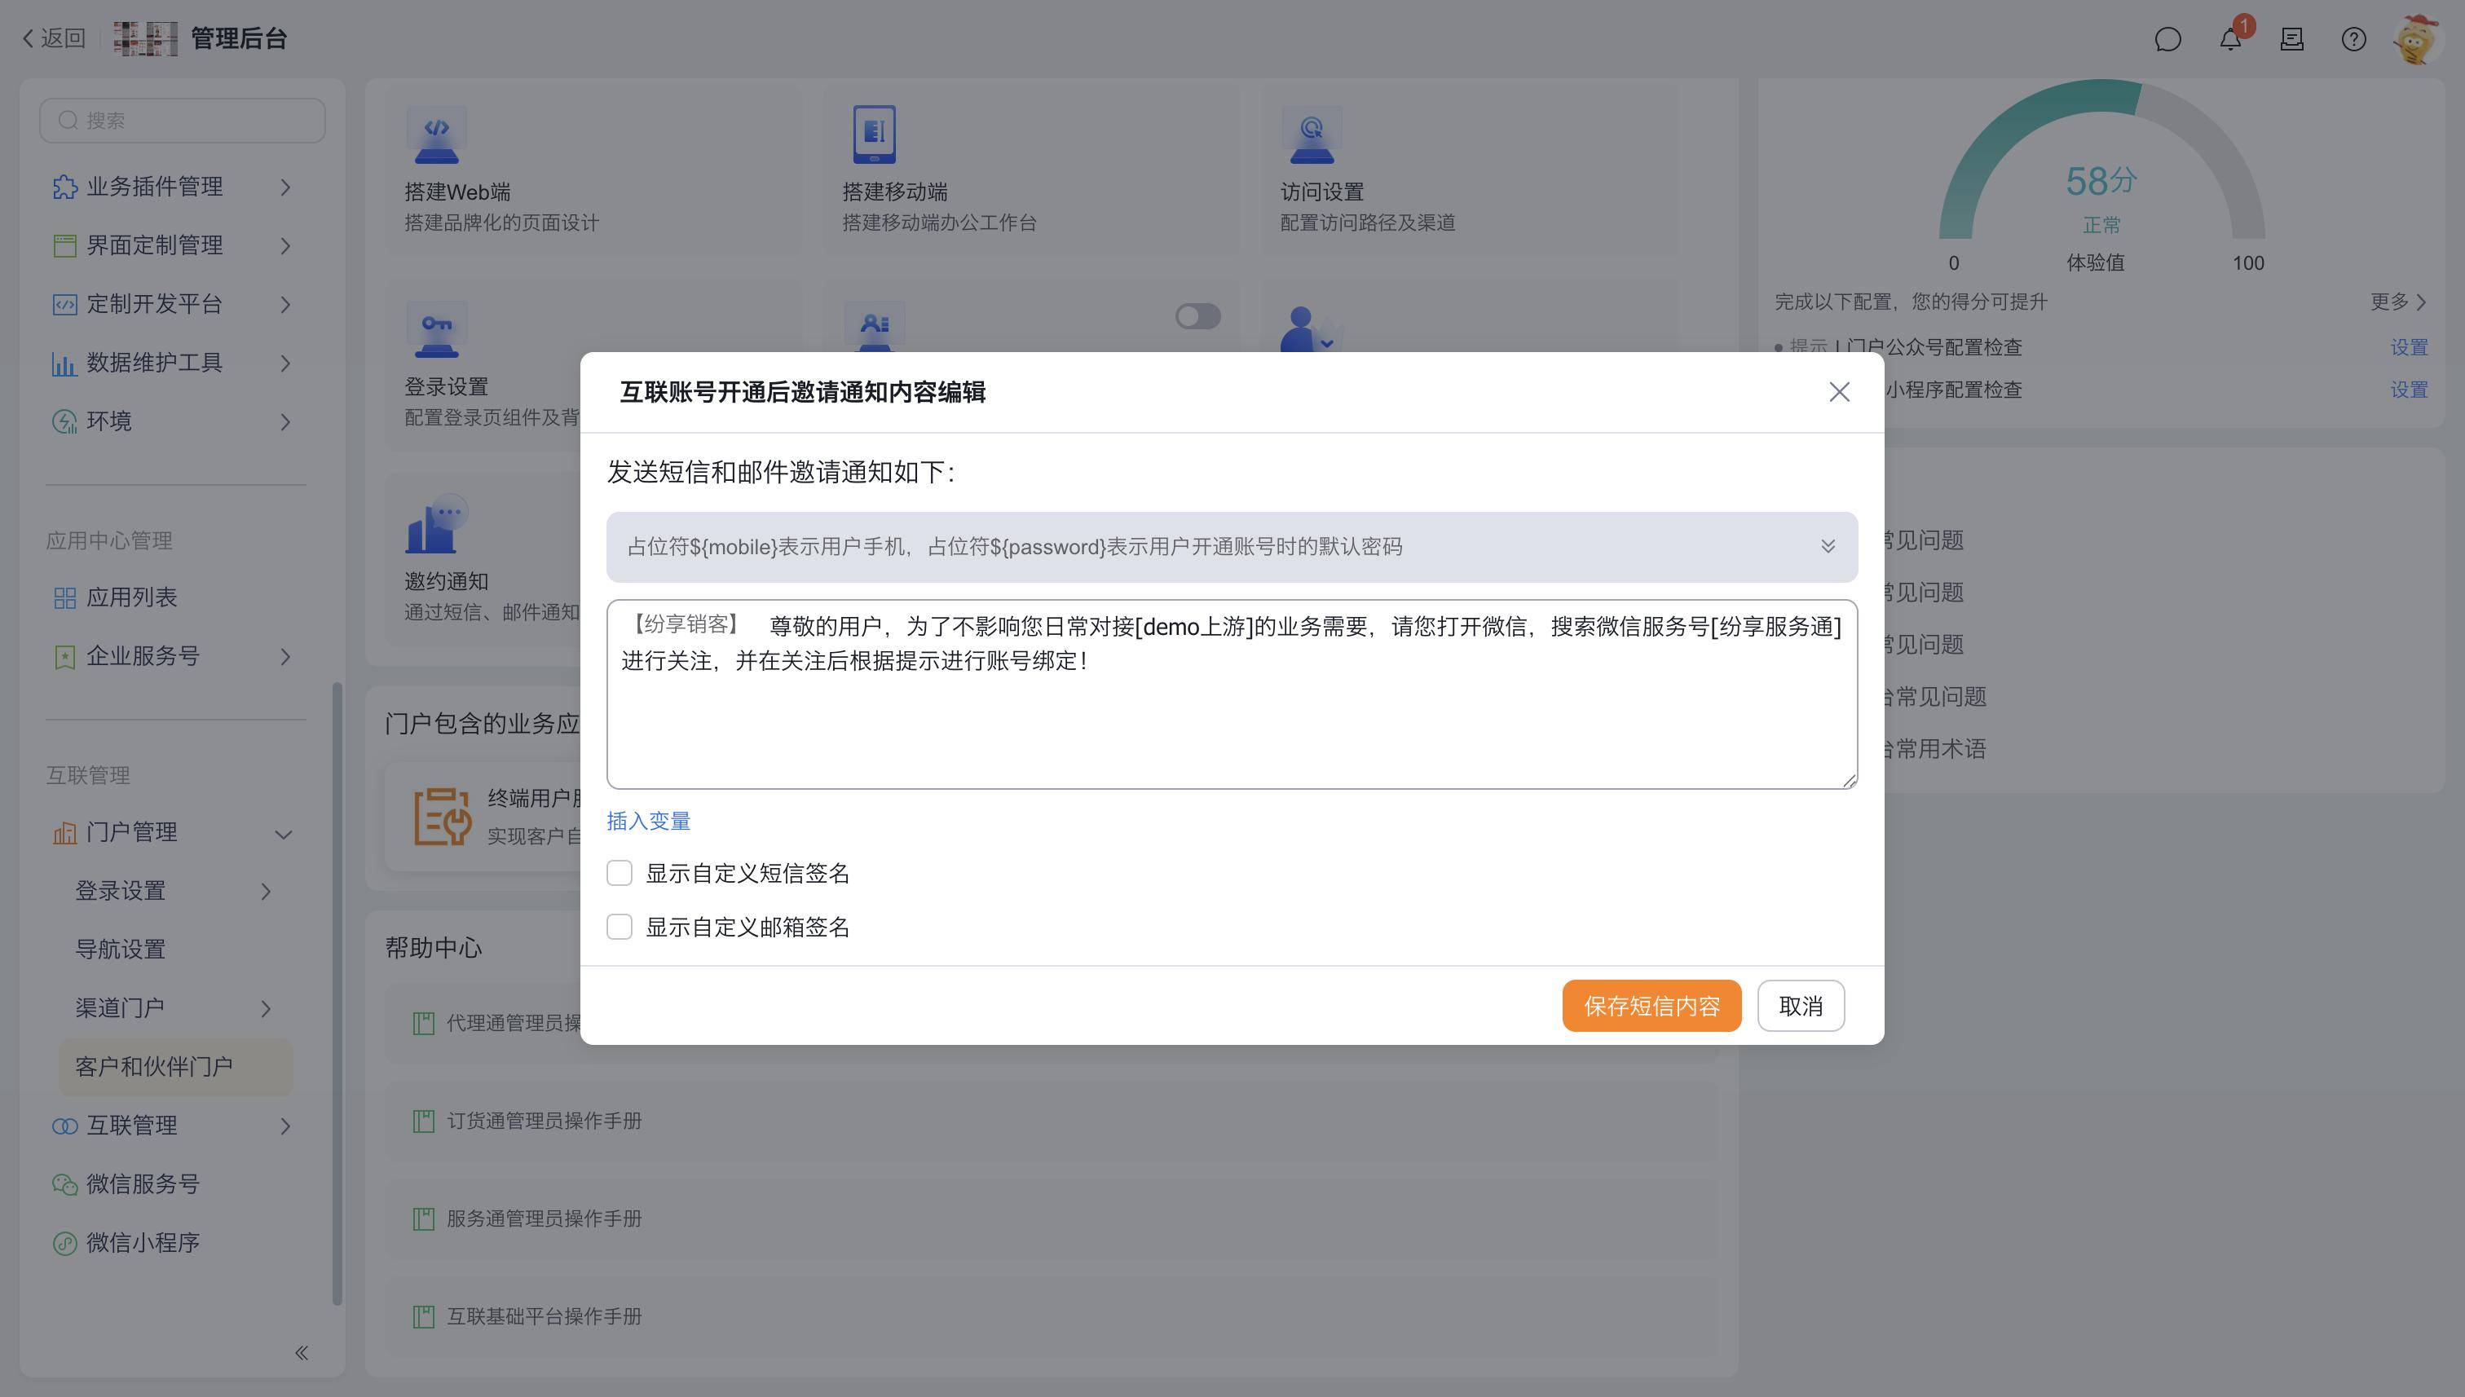Check 显示自定义短信签名 checkbox
The height and width of the screenshot is (1397, 2465).
click(x=620, y=873)
